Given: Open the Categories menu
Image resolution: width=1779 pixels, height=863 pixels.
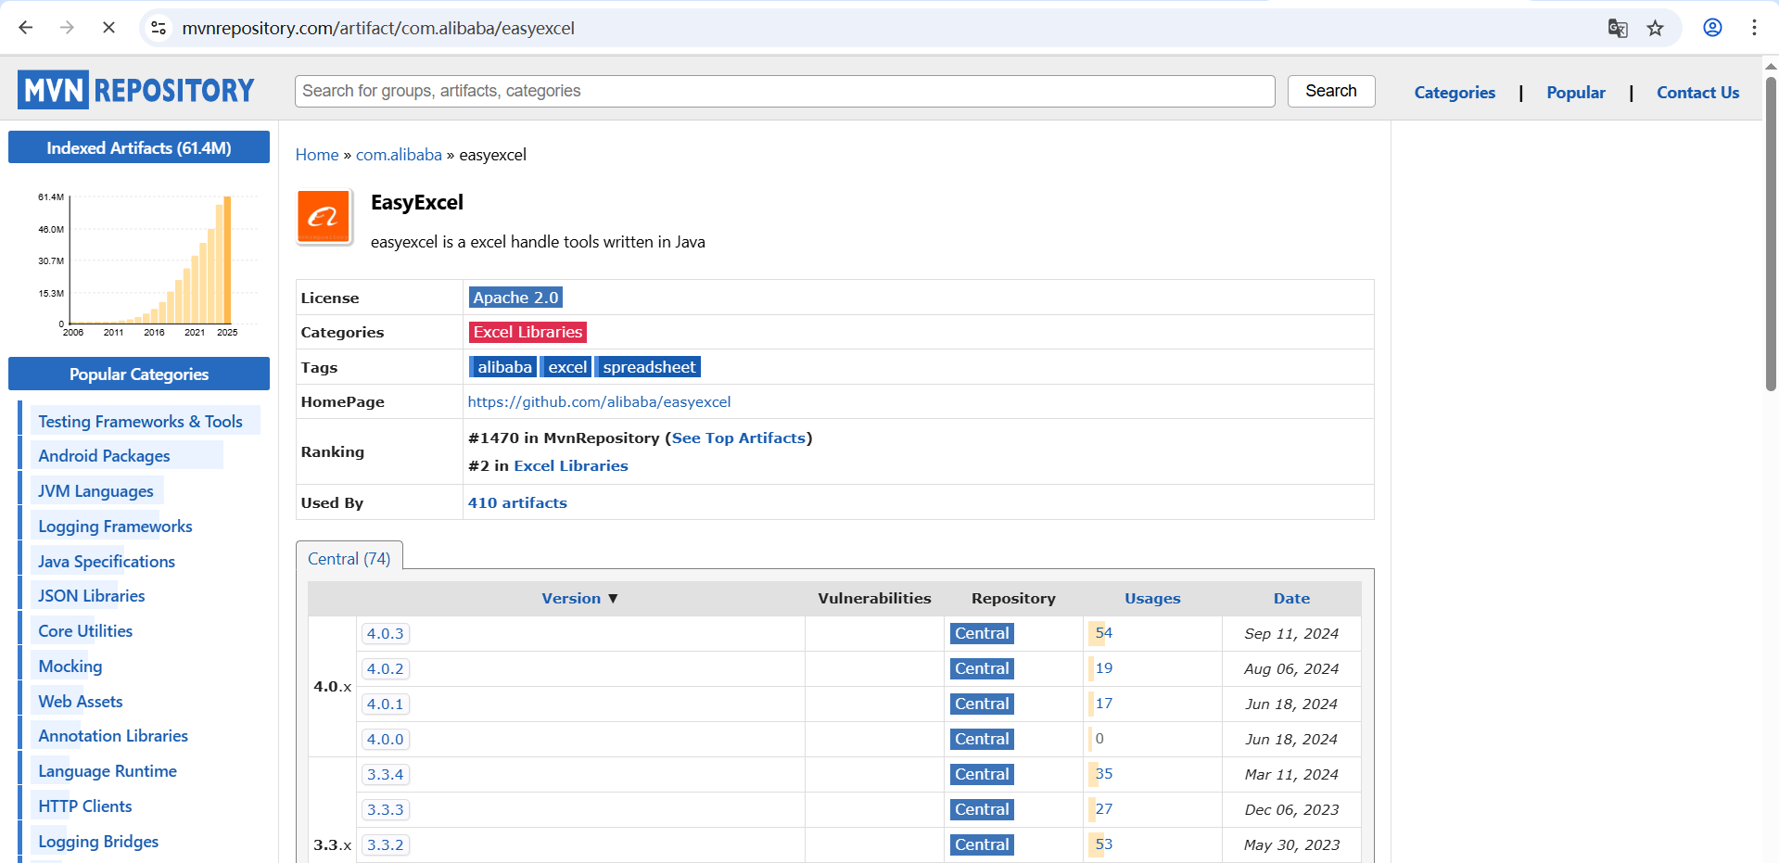Looking at the screenshot, I should click(1454, 92).
